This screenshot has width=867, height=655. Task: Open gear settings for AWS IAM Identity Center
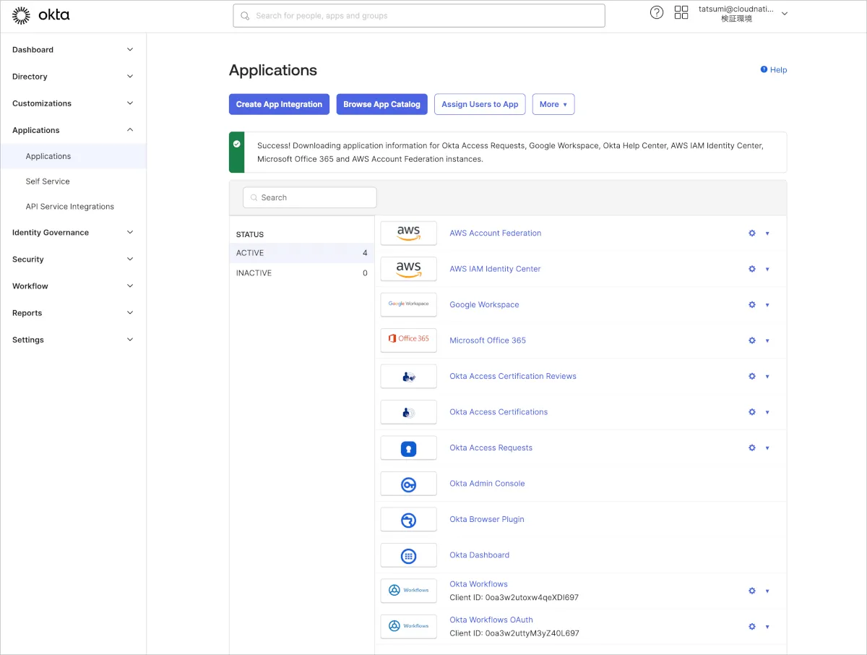(x=751, y=269)
